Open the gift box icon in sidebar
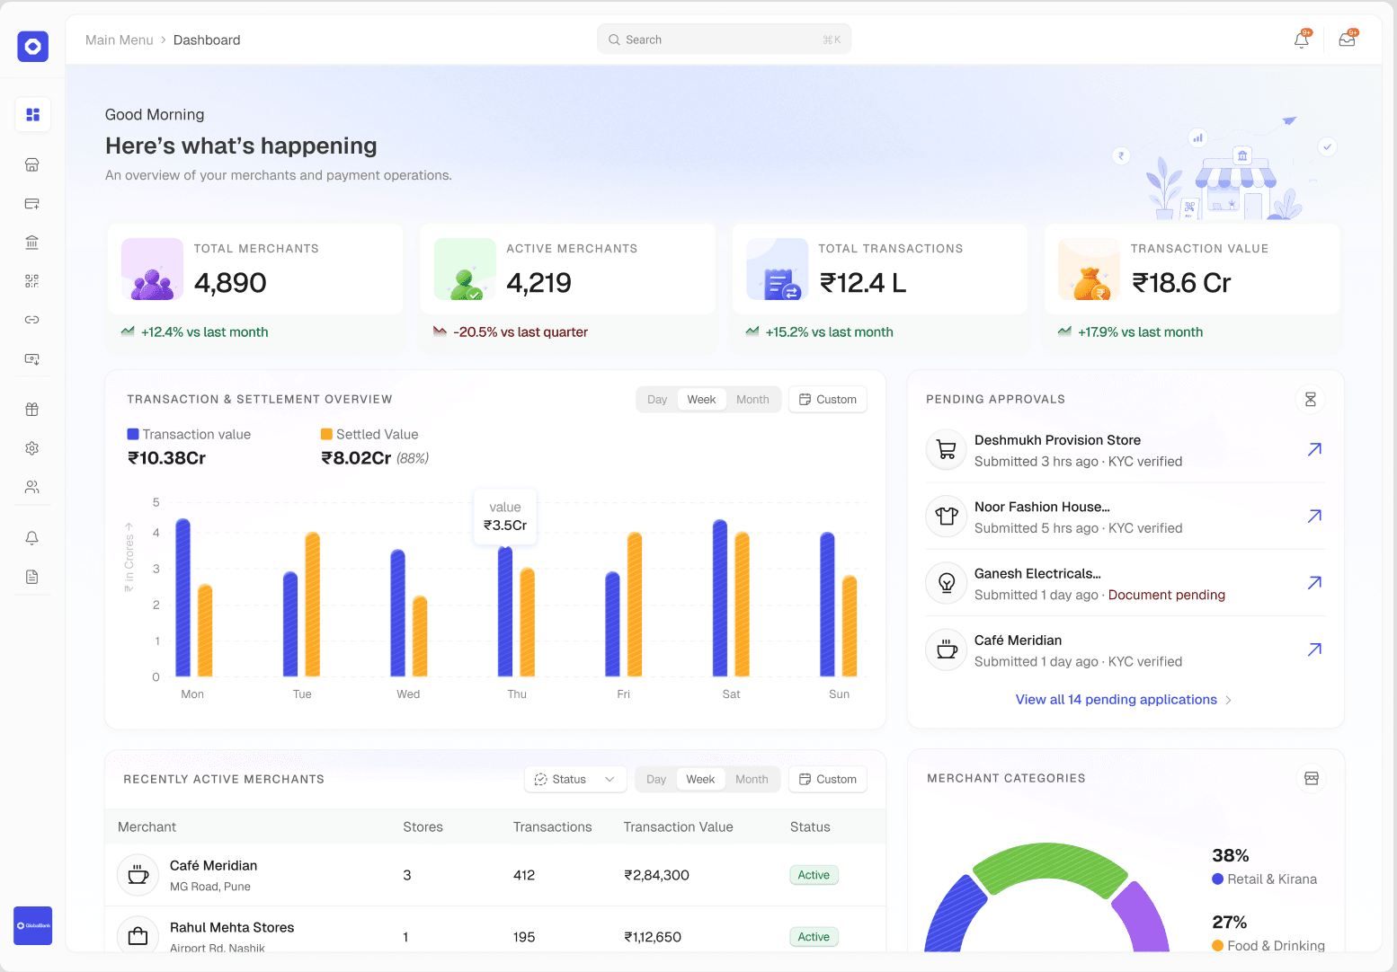 tap(32, 410)
